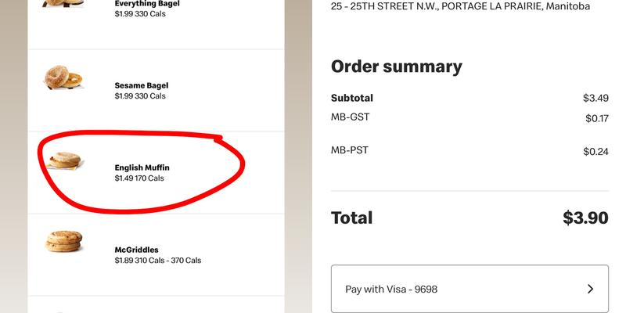Tap the Everything Bagel product image
Viewport: 626px width, 313px height.
click(x=63, y=3)
